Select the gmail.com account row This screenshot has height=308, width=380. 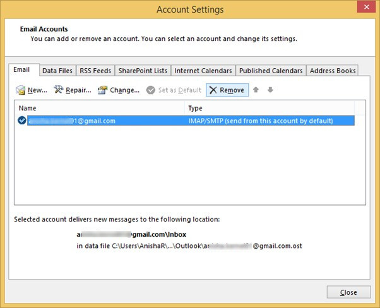(189, 121)
